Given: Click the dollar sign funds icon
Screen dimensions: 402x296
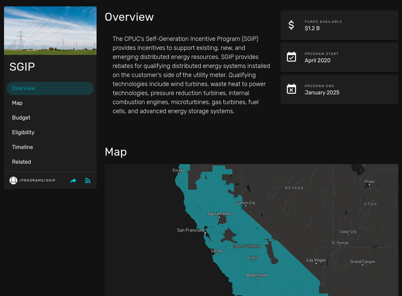Looking at the screenshot, I should click(x=291, y=25).
